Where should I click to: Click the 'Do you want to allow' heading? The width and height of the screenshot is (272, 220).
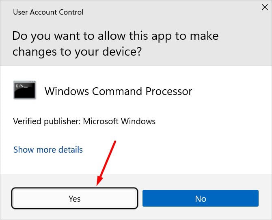tap(115, 36)
